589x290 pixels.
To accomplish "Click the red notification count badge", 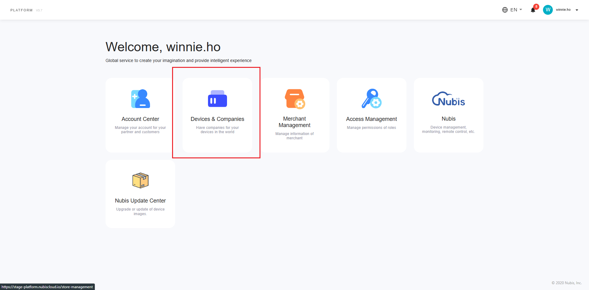I will (536, 6).
